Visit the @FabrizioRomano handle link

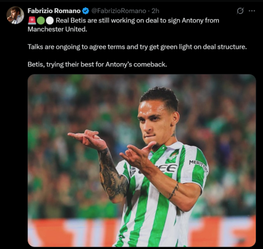pos(118,11)
